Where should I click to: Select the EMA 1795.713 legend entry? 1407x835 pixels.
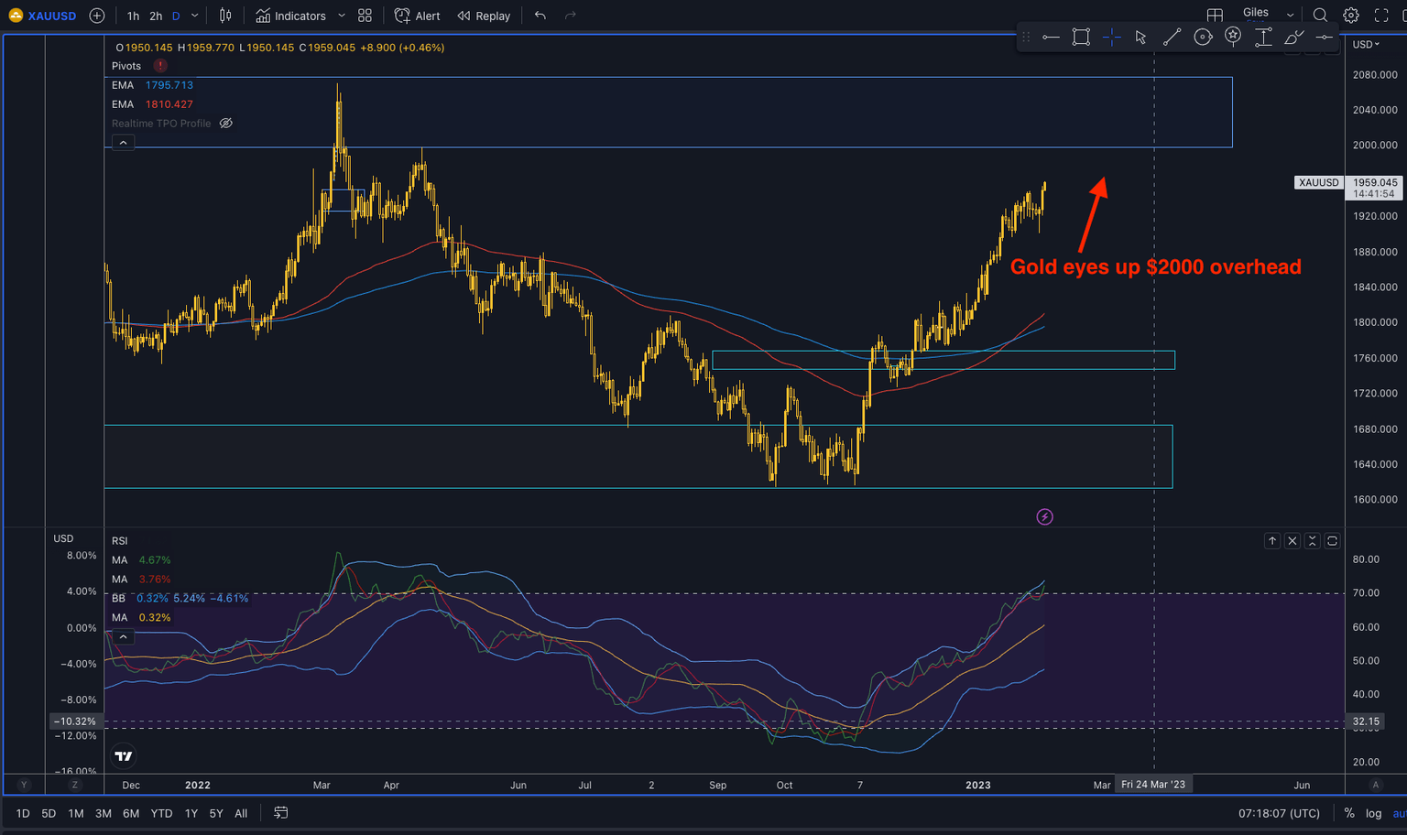[x=152, y=85]
